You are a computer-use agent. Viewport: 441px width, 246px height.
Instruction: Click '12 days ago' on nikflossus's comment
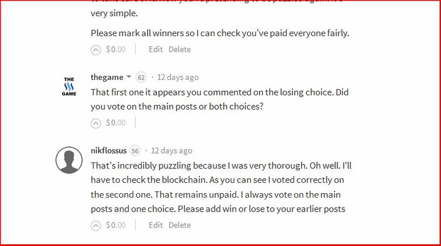click(x=172, y=151)
